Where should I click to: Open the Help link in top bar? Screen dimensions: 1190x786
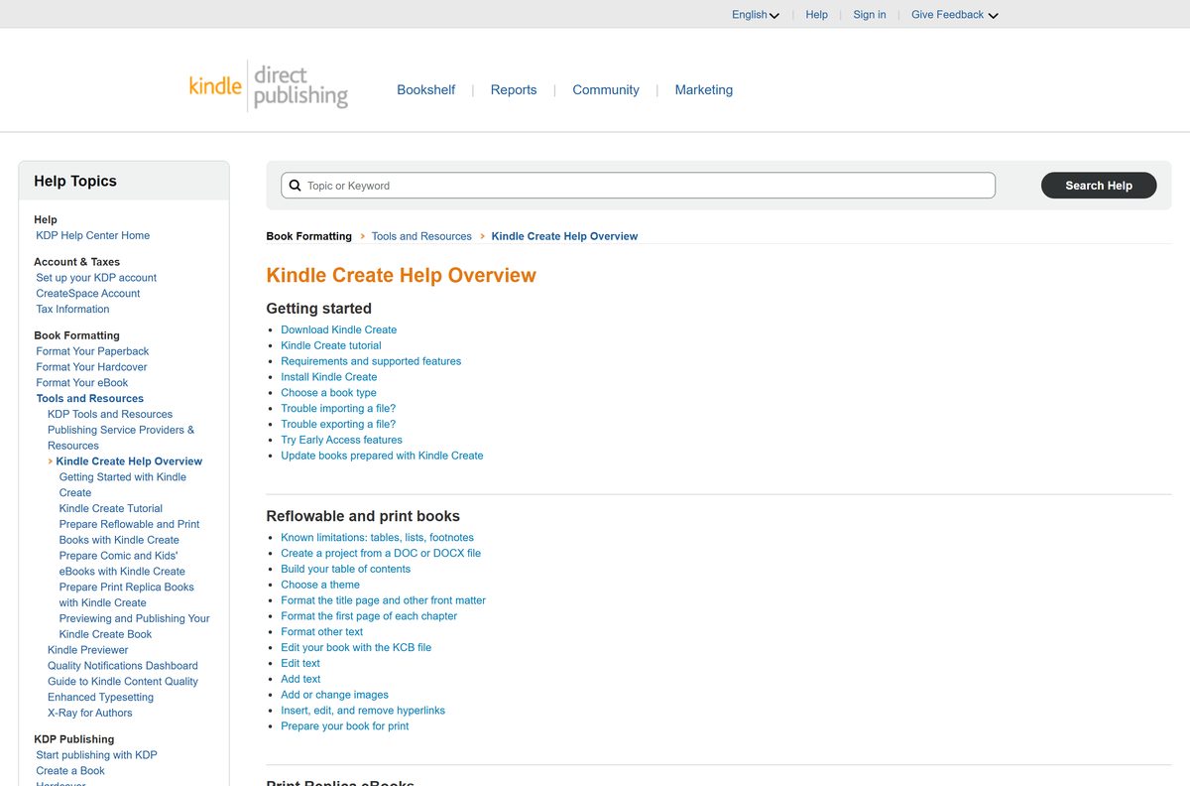pos(817,15)
